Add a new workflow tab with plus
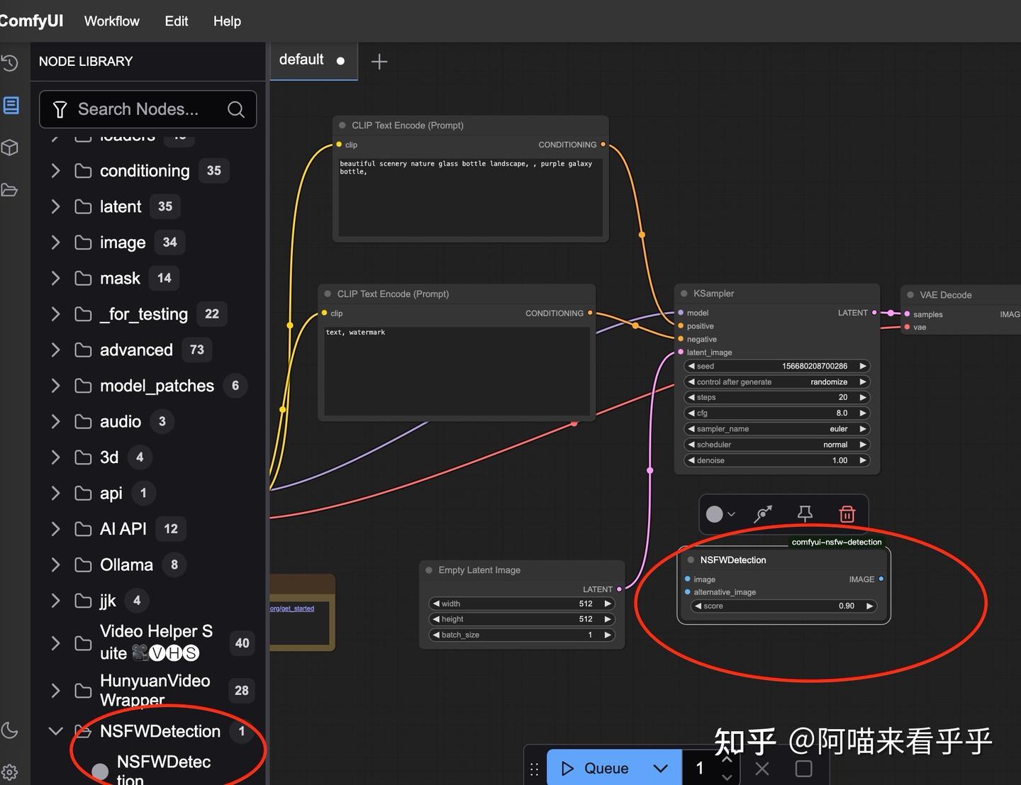Viewport: 1021px width, 785px height. [379, 62]
